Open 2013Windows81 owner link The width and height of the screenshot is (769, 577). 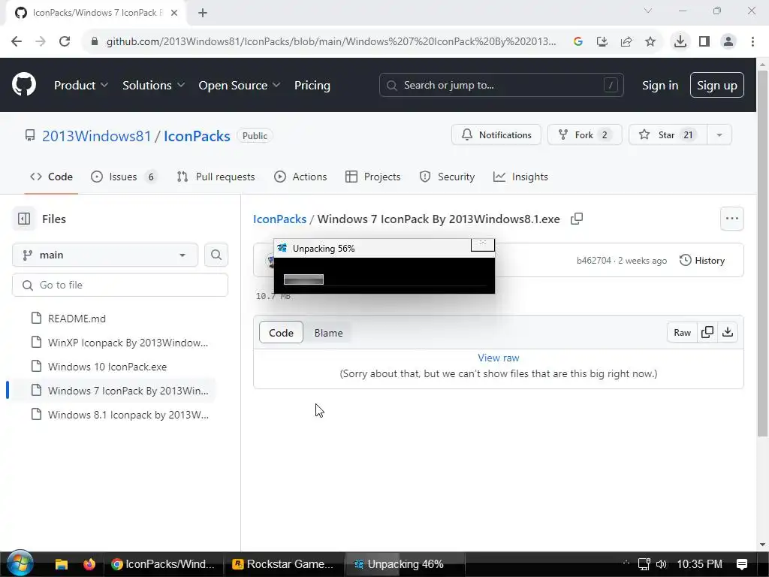pyautogui.click(x=97, y=136)
